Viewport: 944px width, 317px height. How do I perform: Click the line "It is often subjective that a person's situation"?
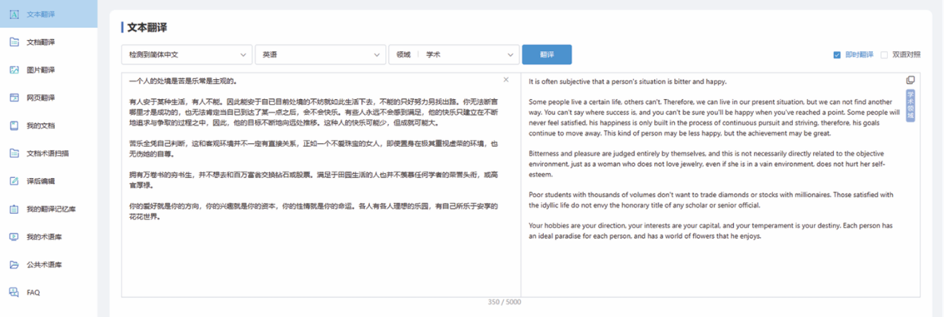628,81
